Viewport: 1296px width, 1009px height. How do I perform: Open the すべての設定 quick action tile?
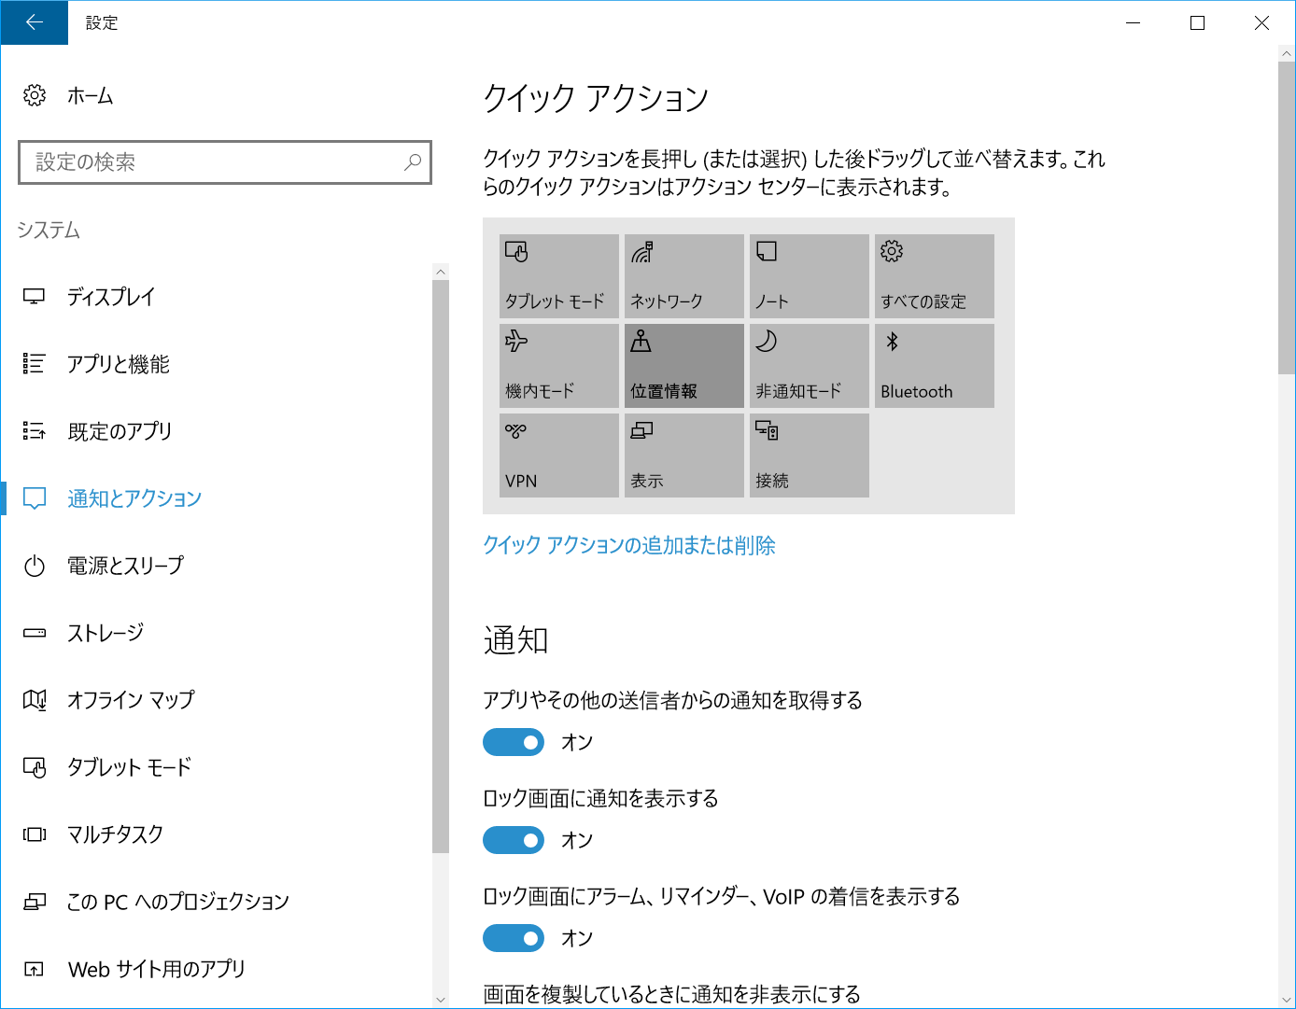[x=933, y=275]
